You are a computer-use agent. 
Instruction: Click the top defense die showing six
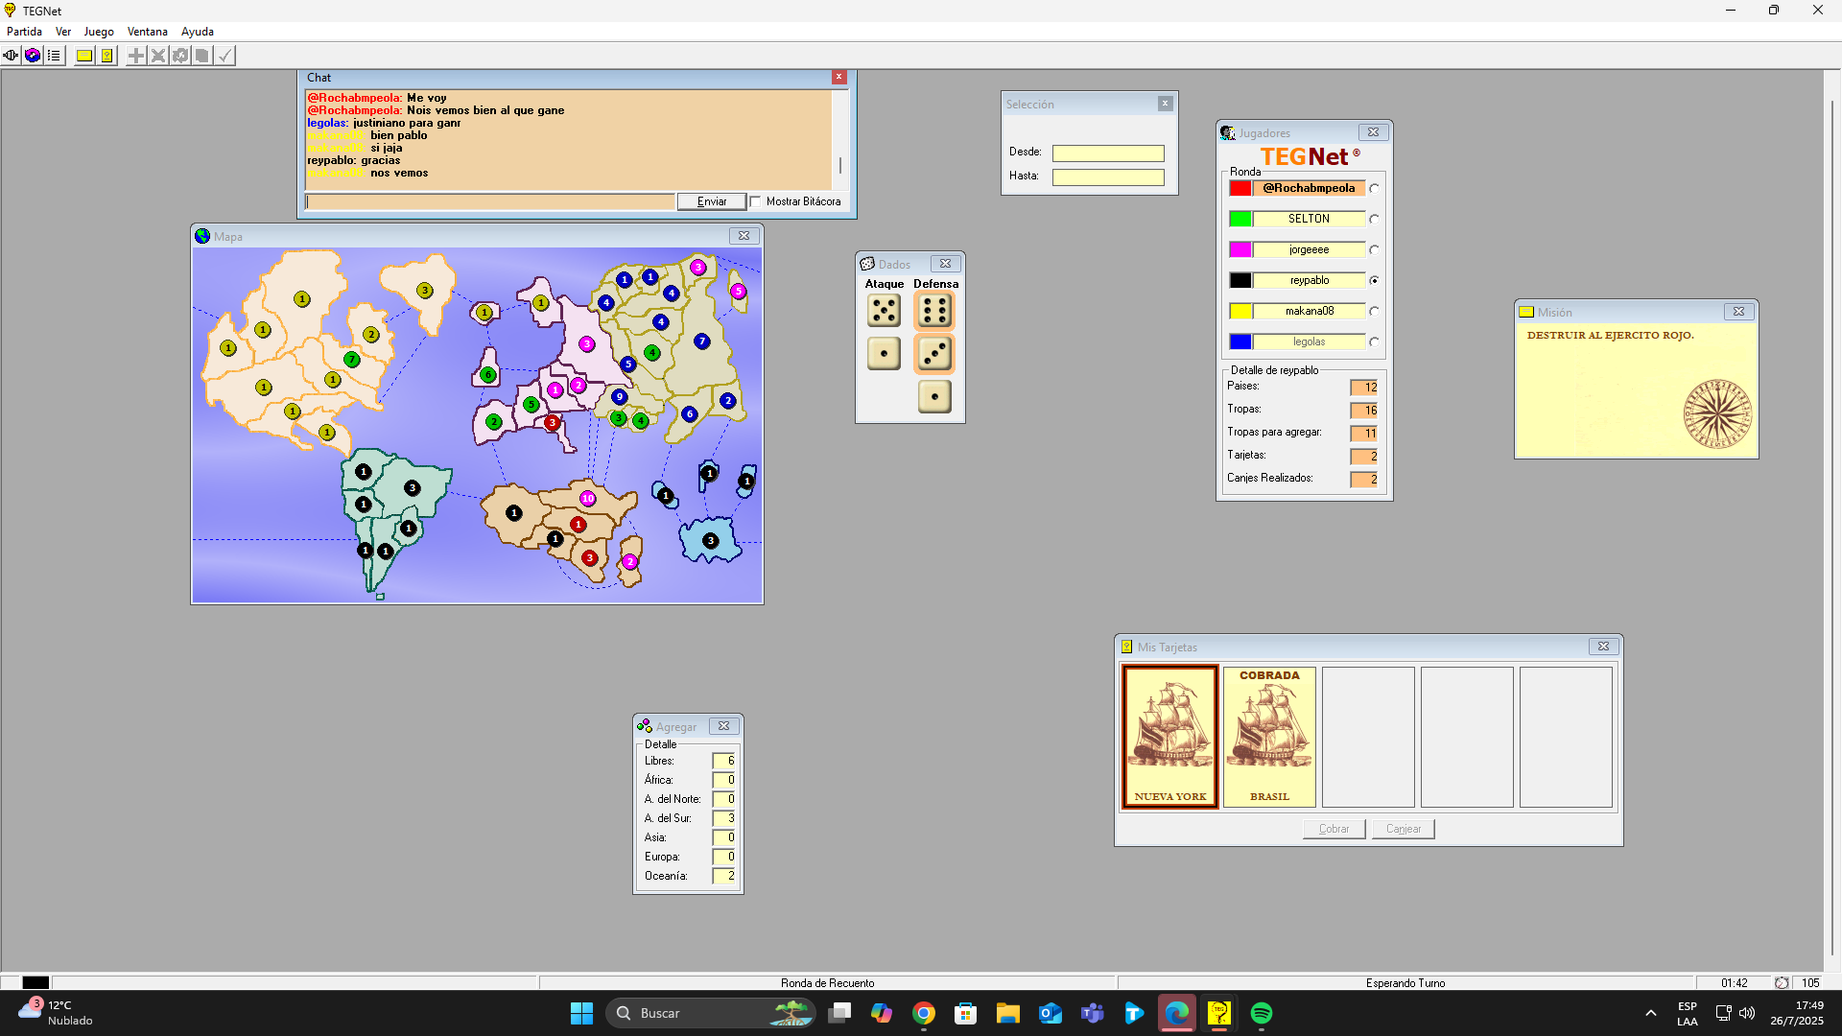pyautogui.click(x=934, y=311)
